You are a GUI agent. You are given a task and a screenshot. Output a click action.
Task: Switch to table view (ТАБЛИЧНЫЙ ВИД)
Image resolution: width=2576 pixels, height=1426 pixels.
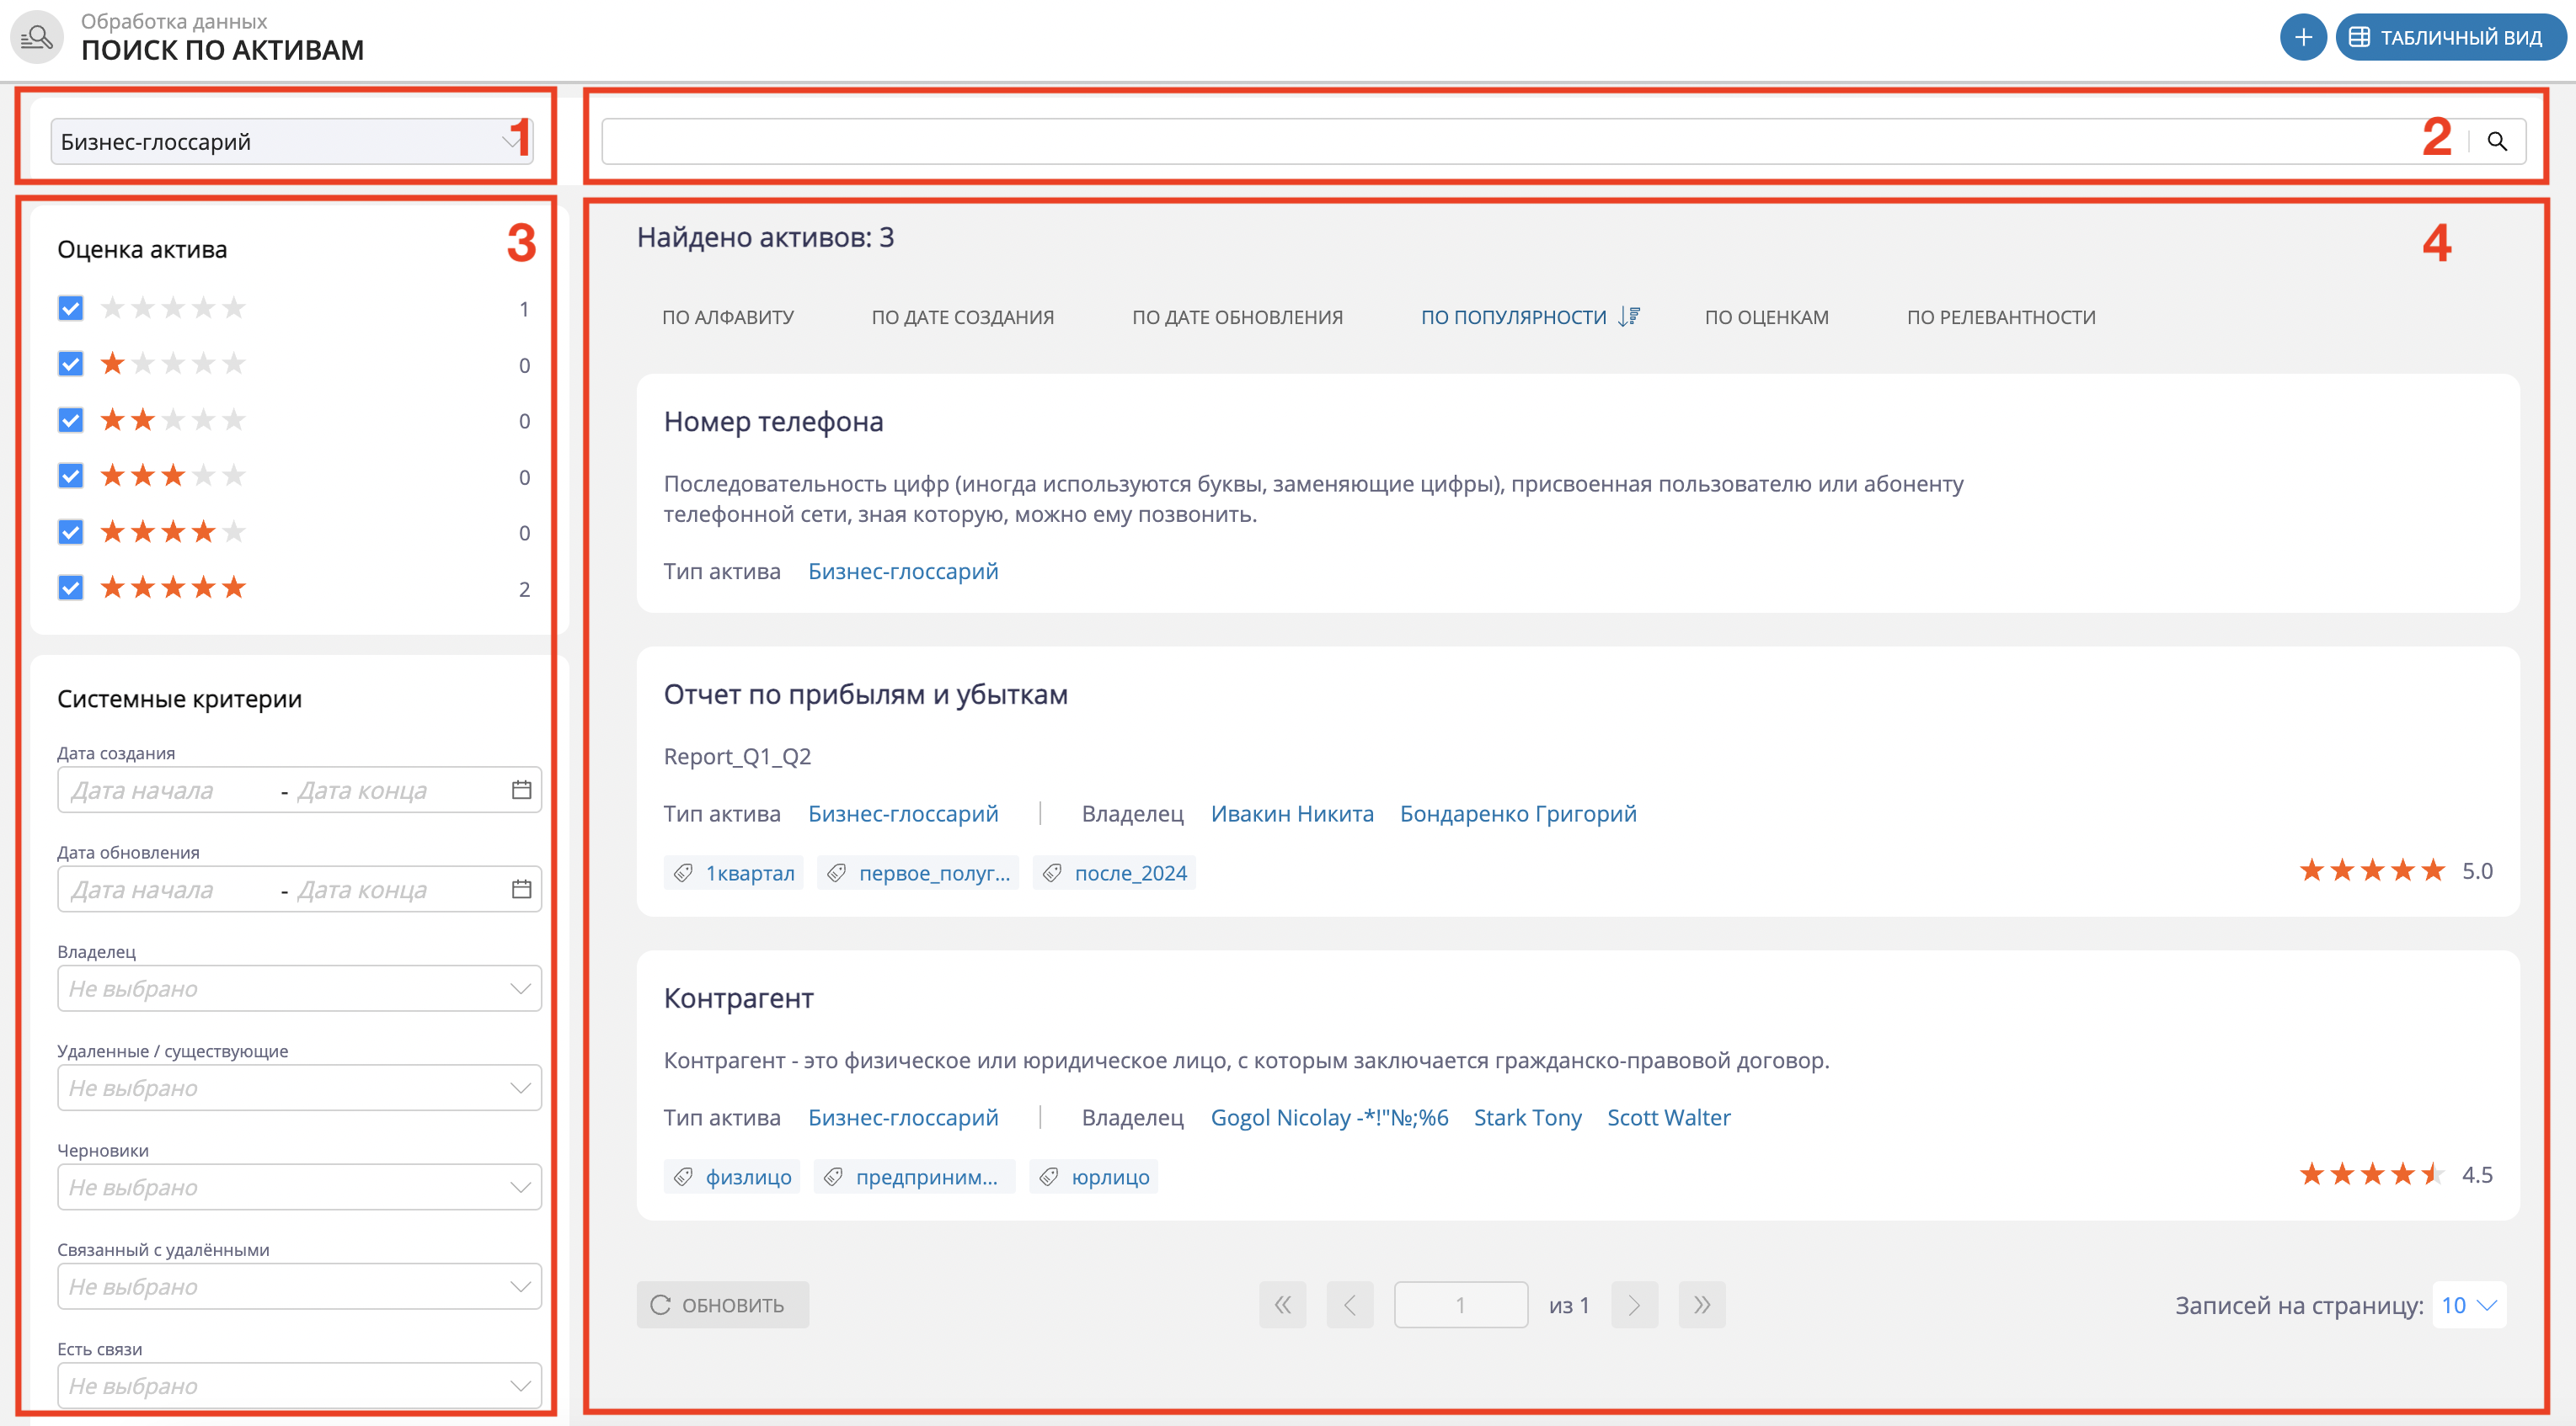point(2450,37)
